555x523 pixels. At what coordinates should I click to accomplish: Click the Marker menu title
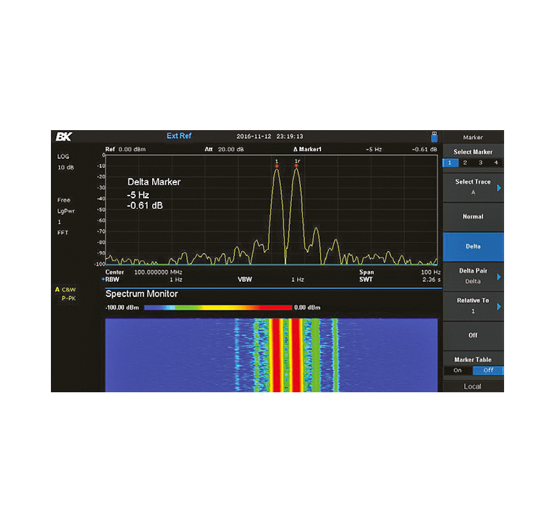point(473,137)
